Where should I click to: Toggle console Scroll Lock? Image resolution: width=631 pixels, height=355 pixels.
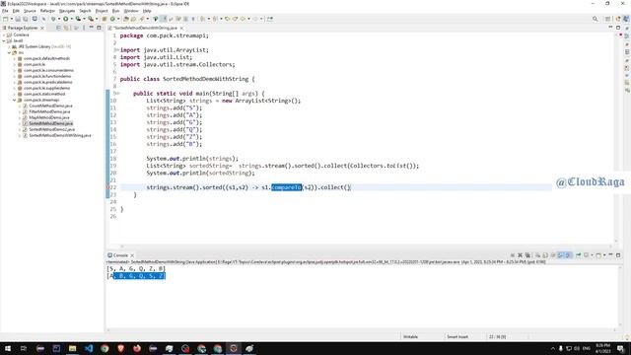pos(545,255)
